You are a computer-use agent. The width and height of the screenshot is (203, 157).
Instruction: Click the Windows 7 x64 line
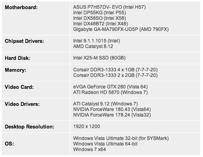click(89, 149)
